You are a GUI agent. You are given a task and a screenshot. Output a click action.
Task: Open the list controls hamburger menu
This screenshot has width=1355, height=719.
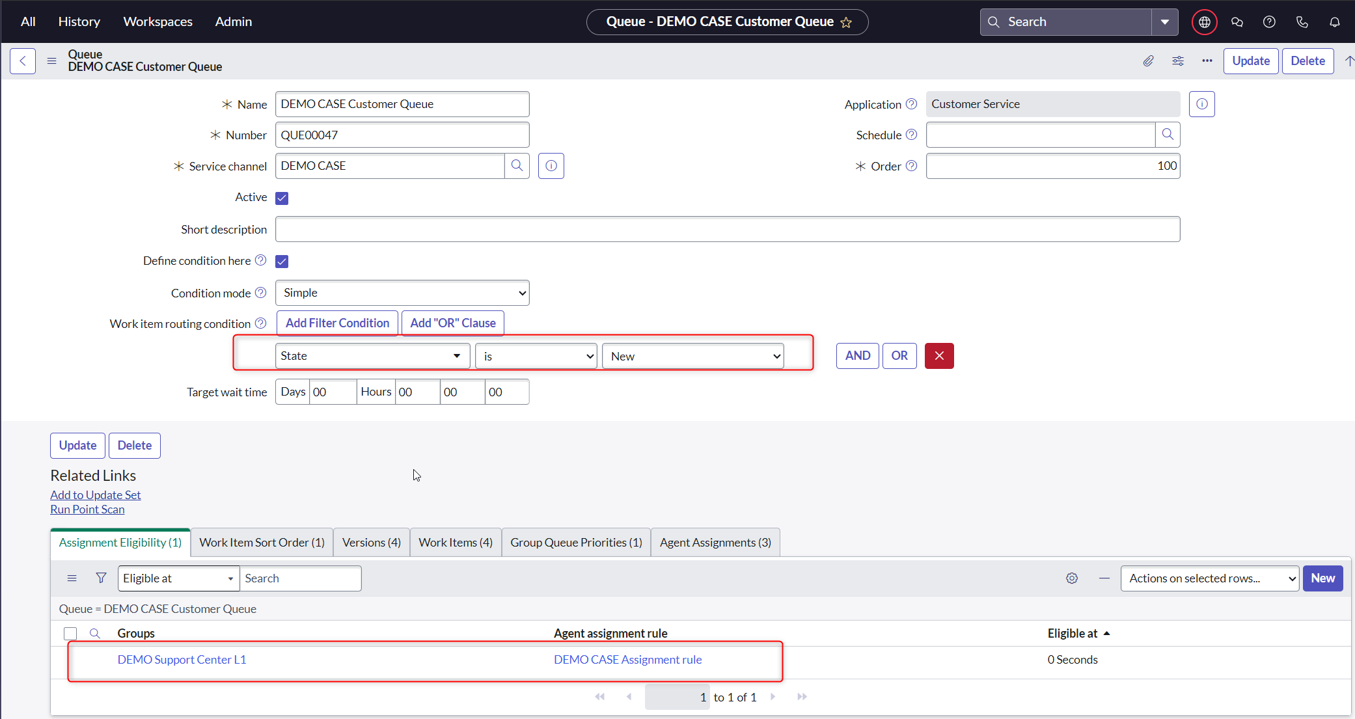pos(72,578)
